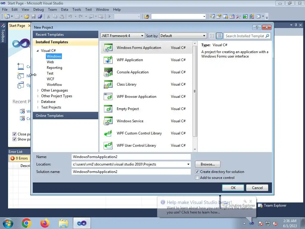Image resolution: width=305 pixels, height=229 pixels.
Task: Click the Cancel button
Action: click(x=257, y=188)
